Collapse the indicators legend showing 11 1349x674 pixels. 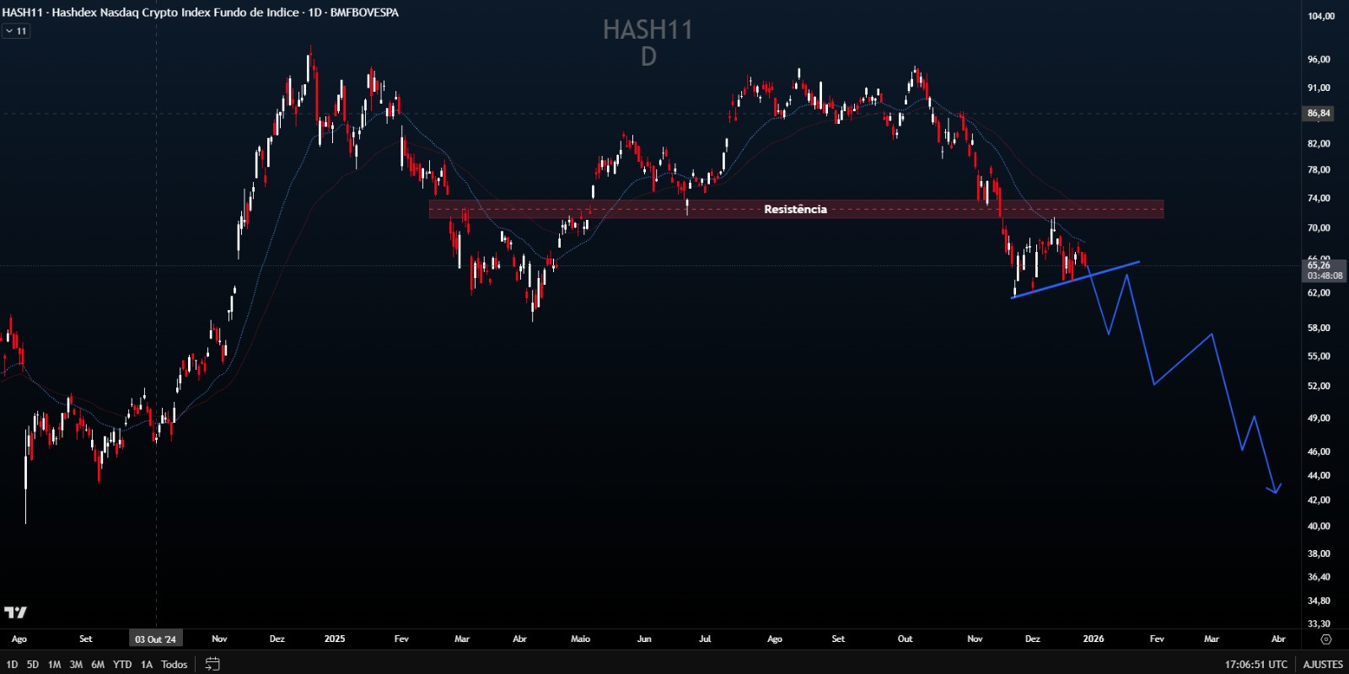[16, 31]
